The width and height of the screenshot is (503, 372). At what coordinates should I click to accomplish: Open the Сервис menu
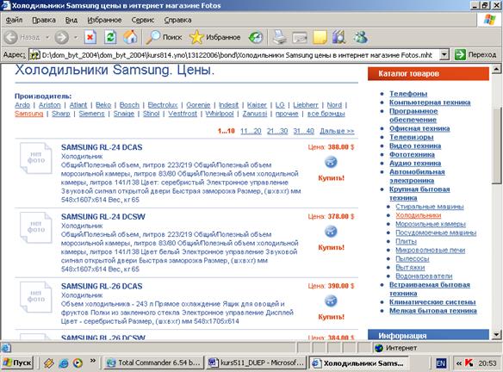click(x=143, y=20)
